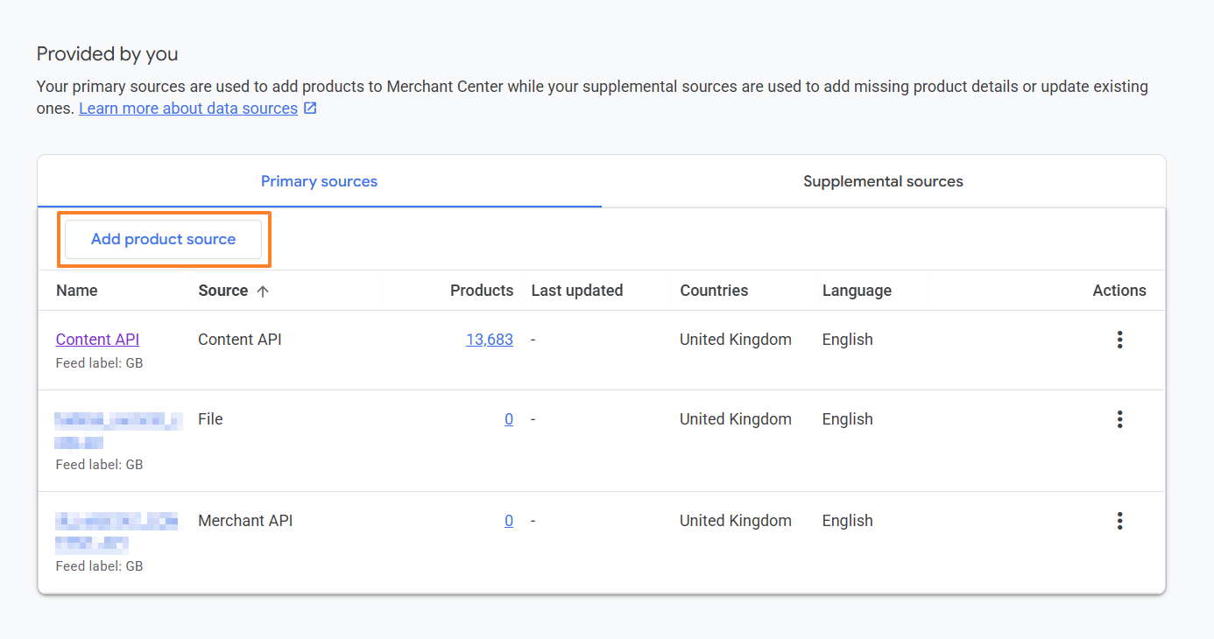Open the Content API source name link
Screen dimensions: 1214x639
(97, 340)
